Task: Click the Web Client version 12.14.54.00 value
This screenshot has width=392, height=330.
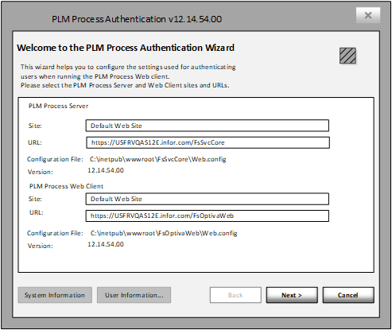Action: 106,244
